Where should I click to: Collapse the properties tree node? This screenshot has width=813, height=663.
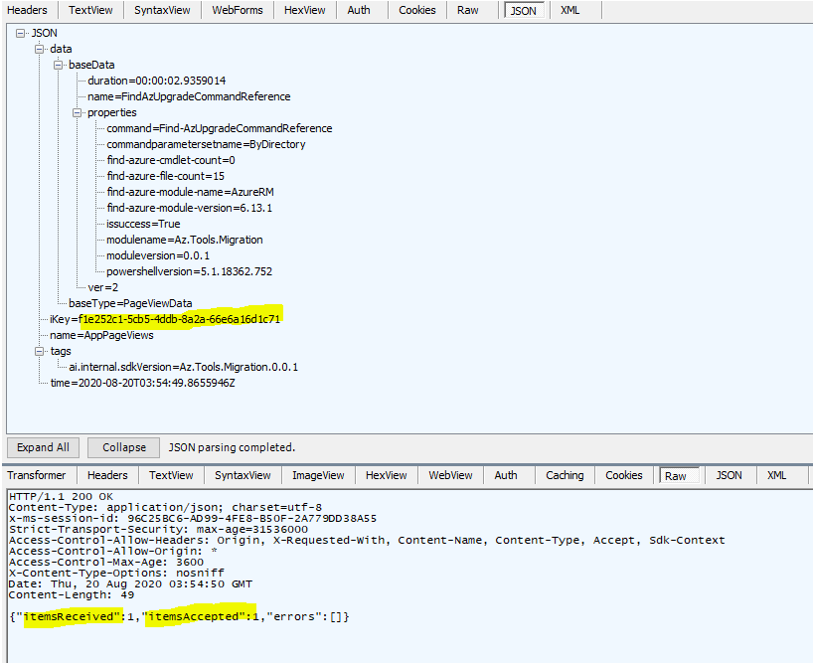[x=78, y=111]
